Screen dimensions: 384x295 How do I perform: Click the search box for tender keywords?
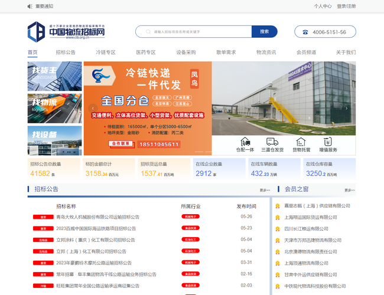click(x=198, y=32)
